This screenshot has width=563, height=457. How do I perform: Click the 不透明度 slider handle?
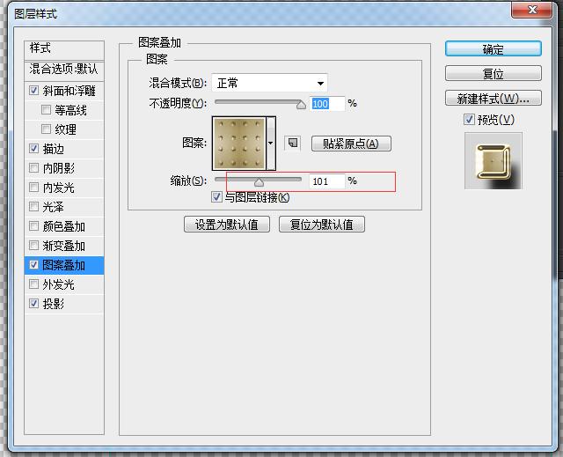coord(301,105)
